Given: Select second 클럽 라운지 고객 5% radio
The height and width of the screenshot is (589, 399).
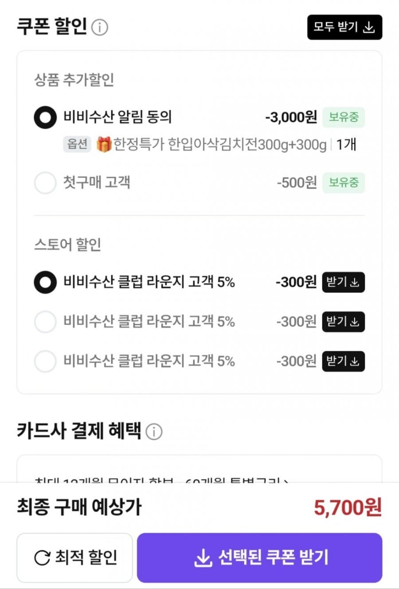Looking at the screenshot, I should tap(45, 322).
